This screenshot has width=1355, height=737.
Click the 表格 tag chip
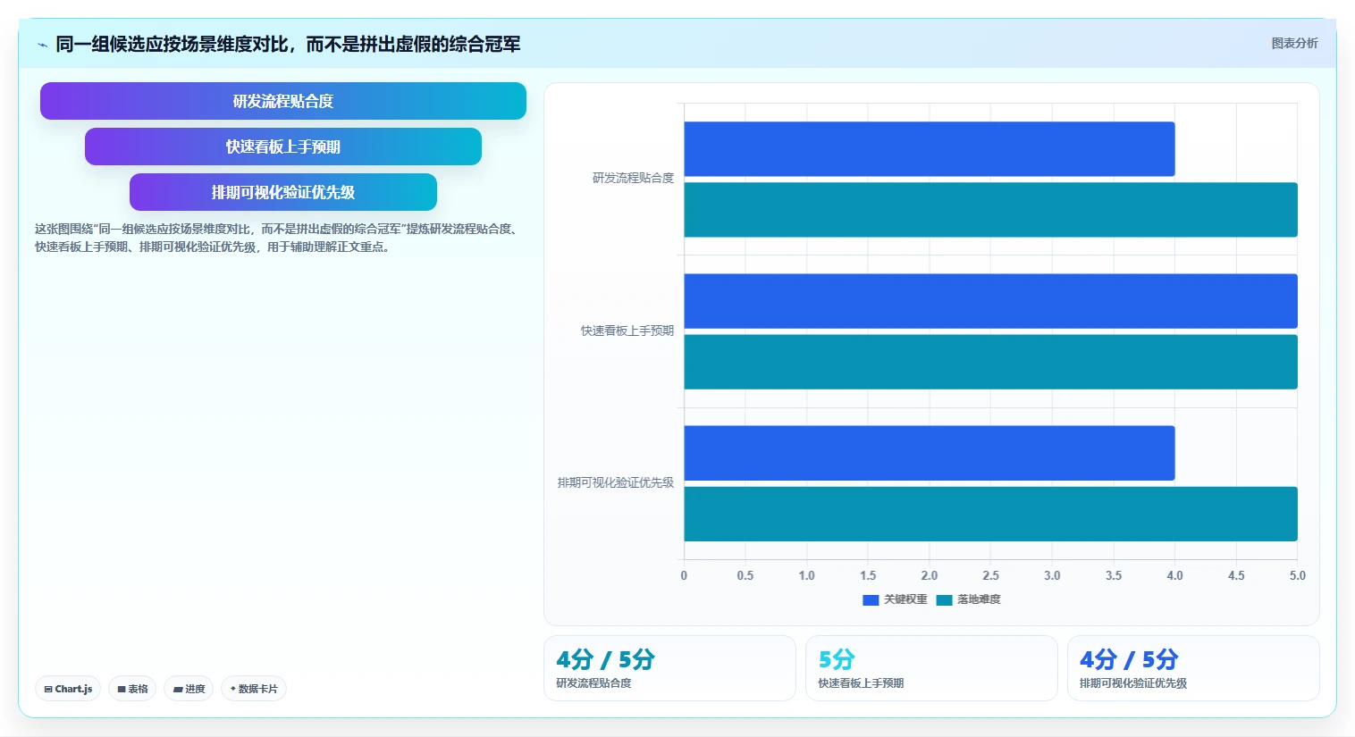[132, 689]
